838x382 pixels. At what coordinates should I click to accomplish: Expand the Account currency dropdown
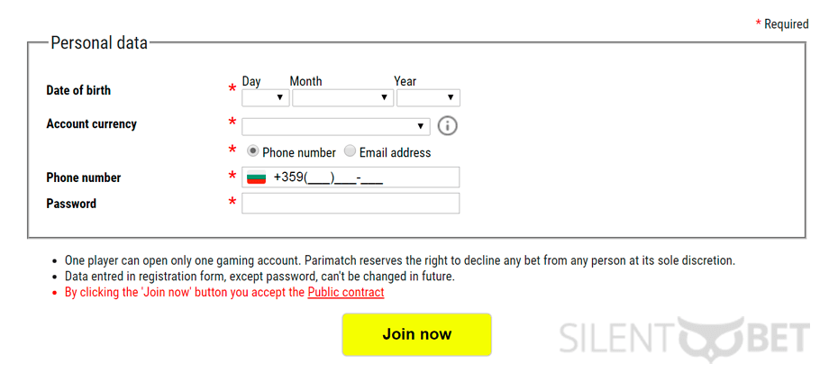(335, 127)
